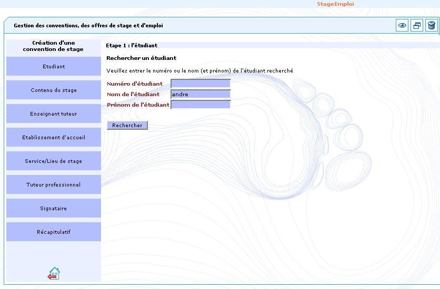Show the Récapitulatif summary step
The height and width of the screenshot is (289, 440).
54,232
